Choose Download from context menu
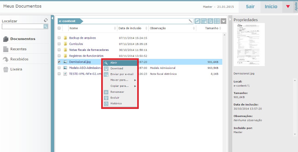The width and height of the screenshot is (298, 152). [117, 69]
